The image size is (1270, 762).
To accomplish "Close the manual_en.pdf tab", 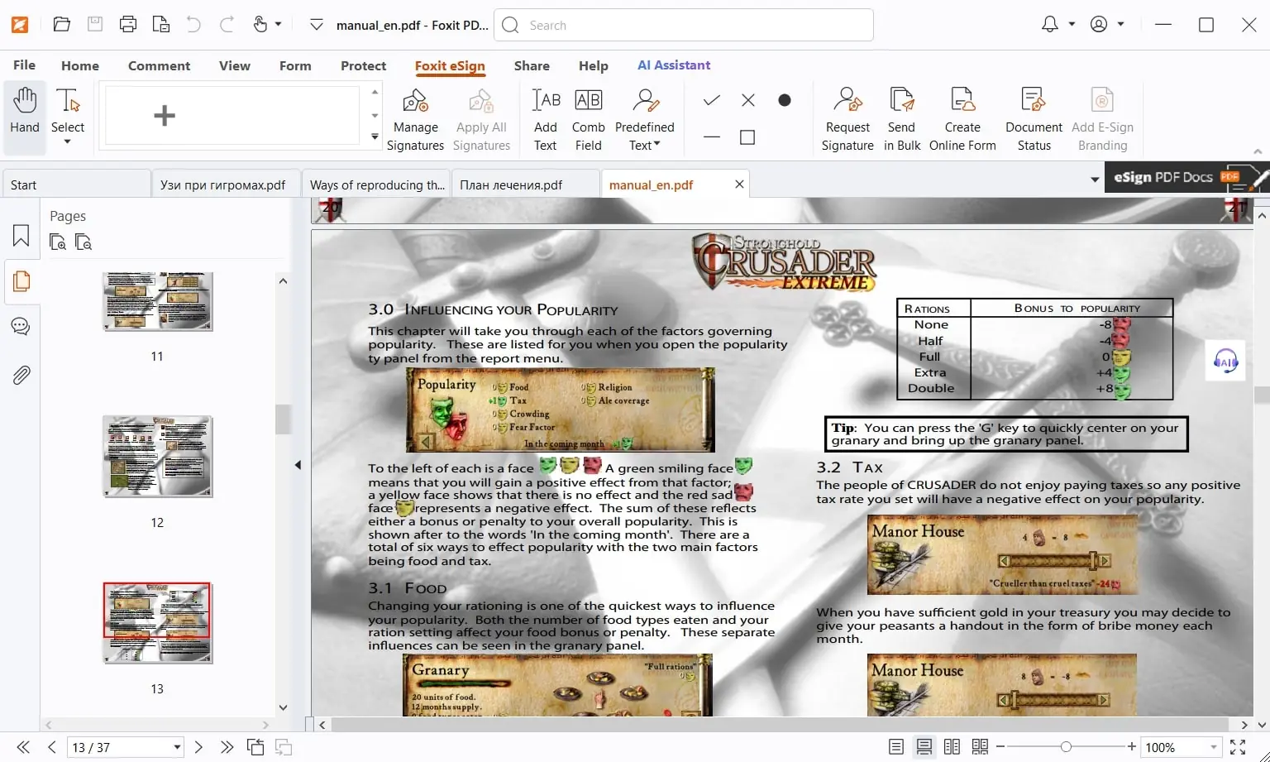I will (739, 185).
